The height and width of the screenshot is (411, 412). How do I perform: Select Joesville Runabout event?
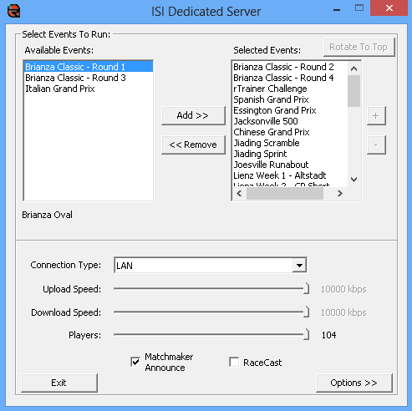tap(290, 165)
